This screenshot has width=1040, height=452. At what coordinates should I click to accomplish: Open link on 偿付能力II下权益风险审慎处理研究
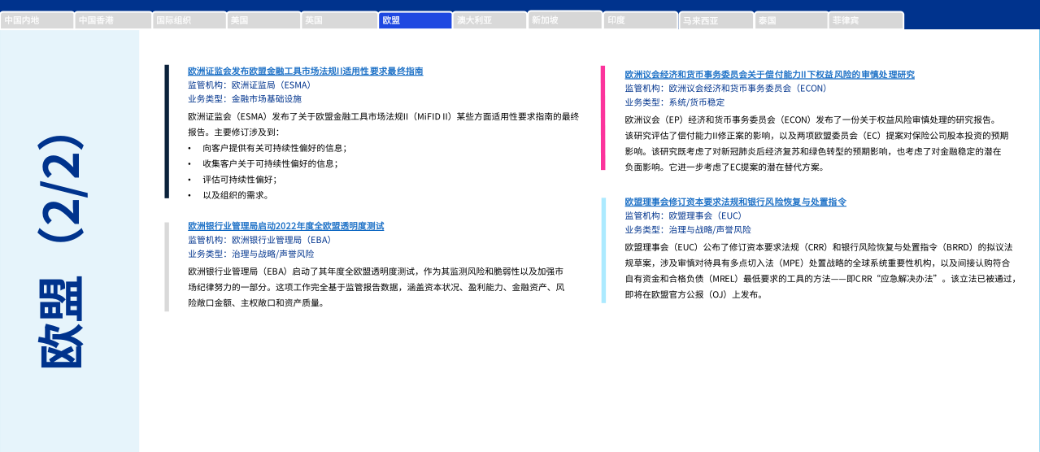click(x=769, y=75)
